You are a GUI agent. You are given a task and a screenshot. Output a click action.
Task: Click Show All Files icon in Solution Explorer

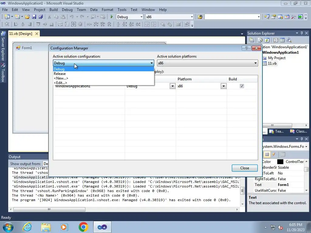(x=260, y=40)
